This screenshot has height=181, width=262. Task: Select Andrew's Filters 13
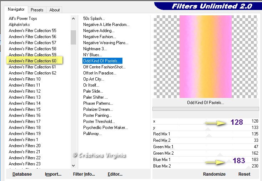tap(25, 97)
